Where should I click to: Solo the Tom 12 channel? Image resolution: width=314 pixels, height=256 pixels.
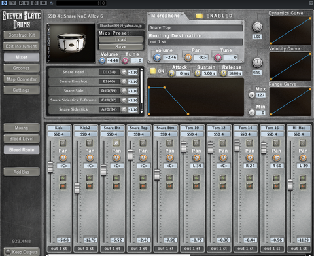point(223,178)
